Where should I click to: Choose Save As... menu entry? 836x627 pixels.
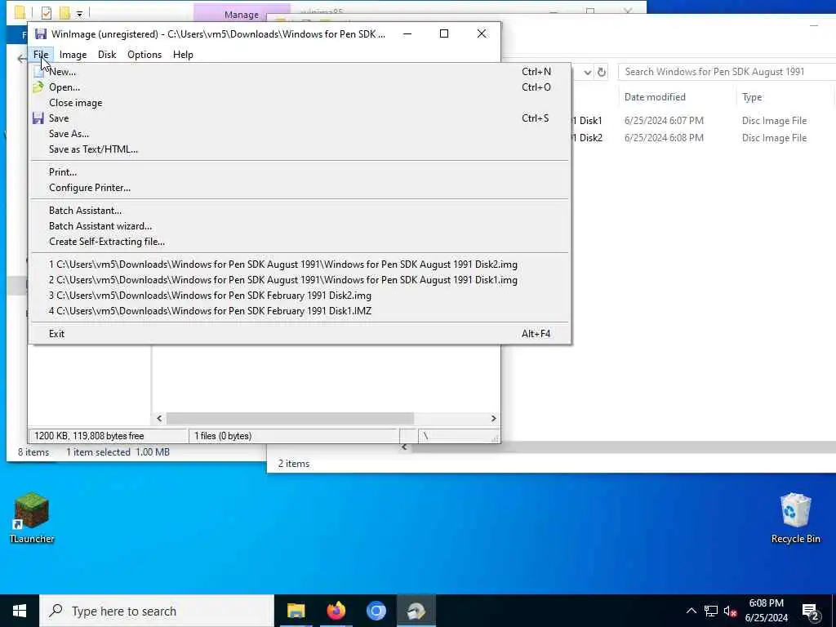300,133
